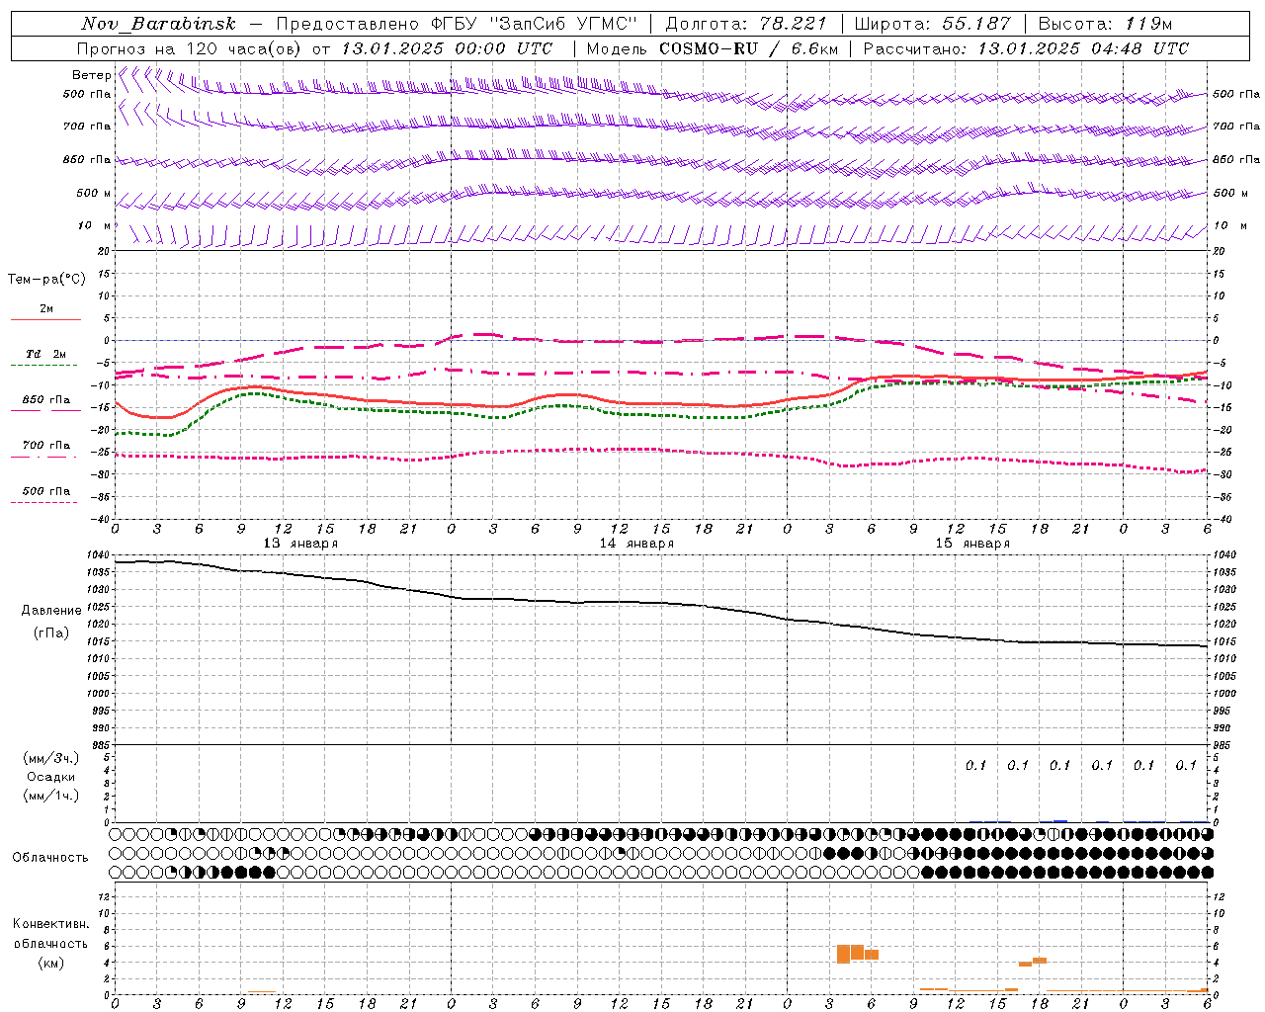Select the 'Высота: 119м' elevation text
This screenshot has height=1012, width=1265.
click(1105, 24)
